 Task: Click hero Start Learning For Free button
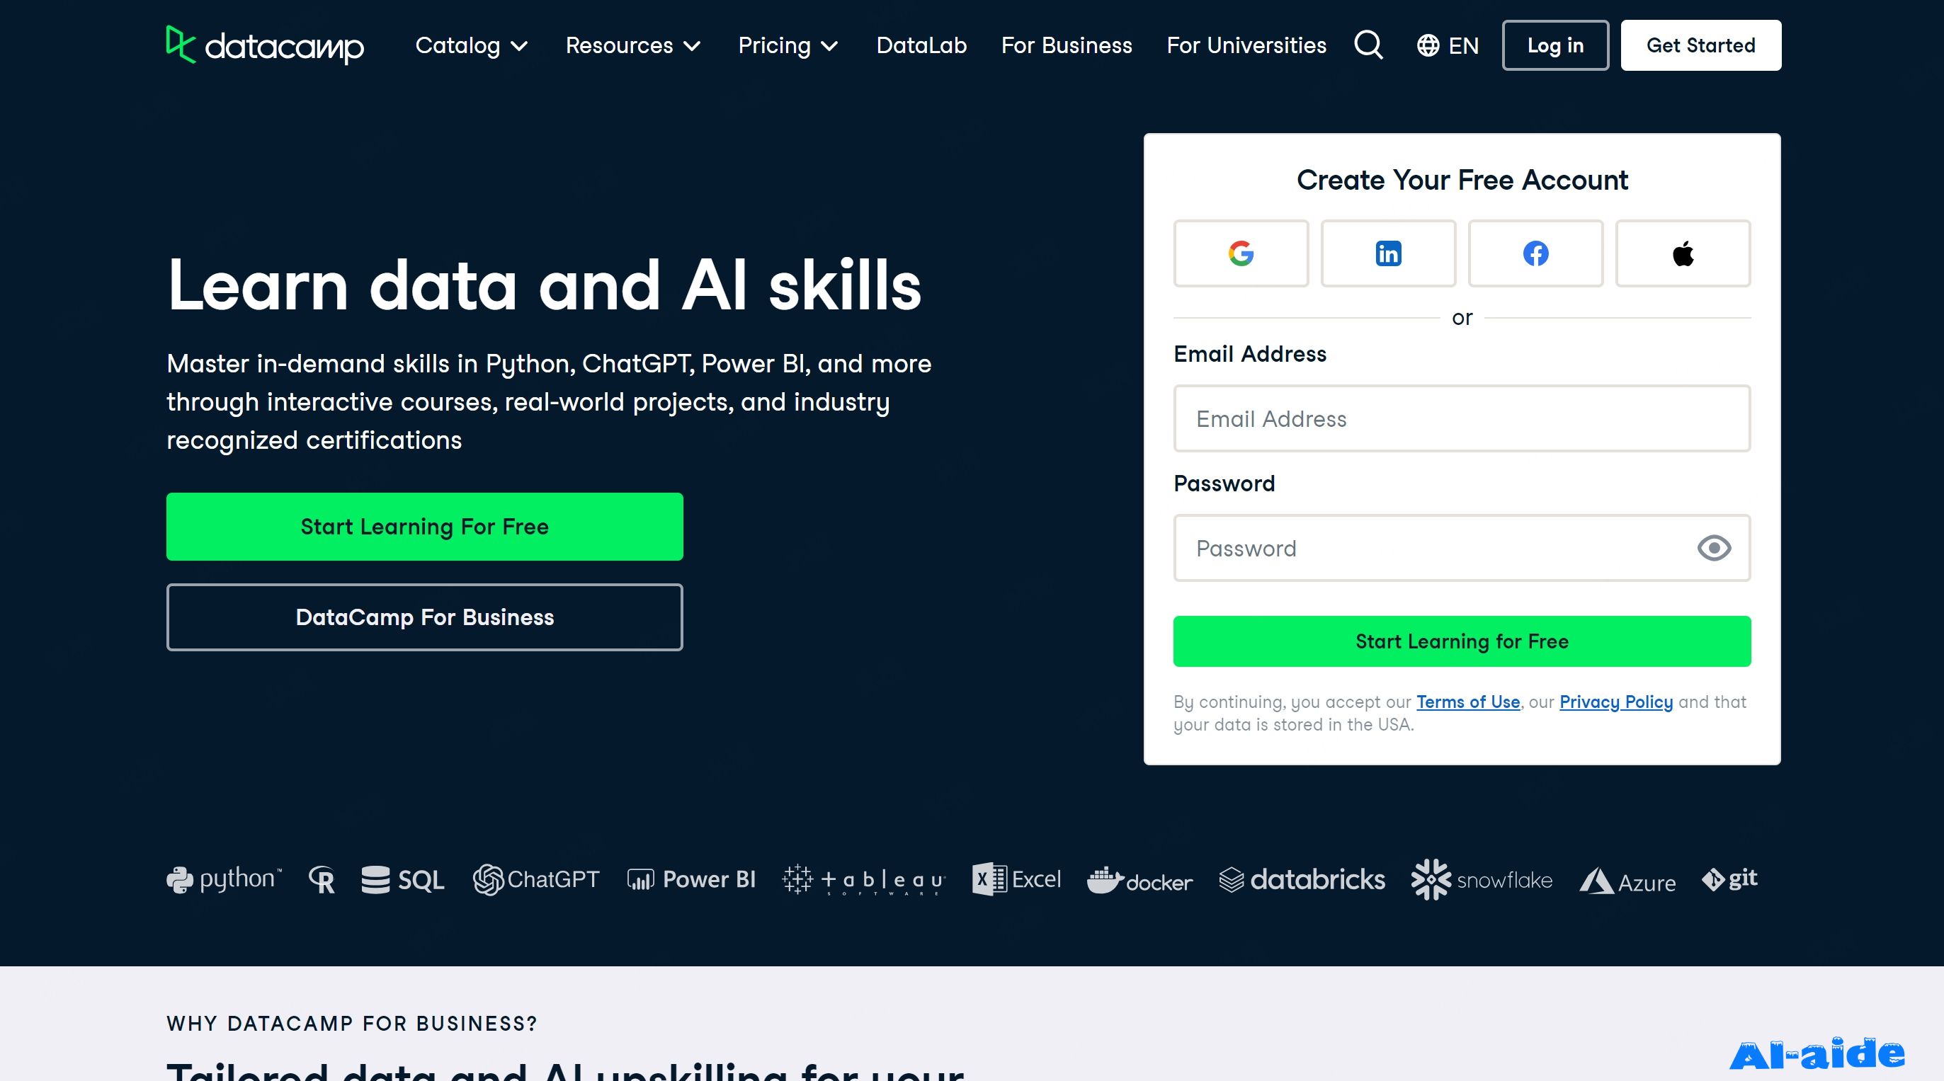pyautogui.click(x=425, y=527)
